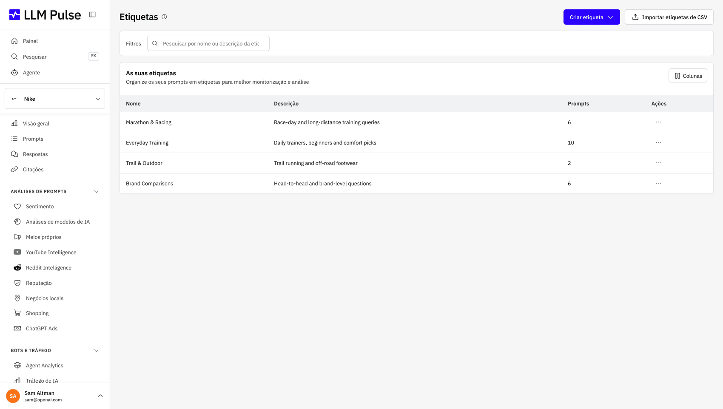Click the Painel home icon
The image size is (723, 409).
pyautogui.click(x=14, y=41)
